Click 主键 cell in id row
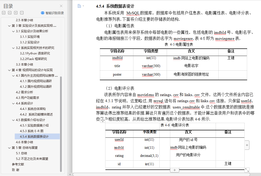The width and height of the screenshot is (261, 176). point(228,163)
